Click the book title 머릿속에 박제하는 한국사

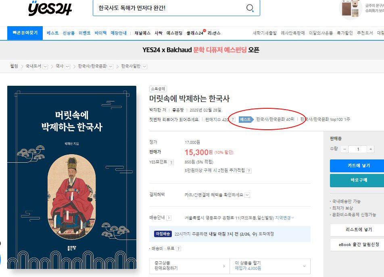pyautogui.click(x=190, y=99)
